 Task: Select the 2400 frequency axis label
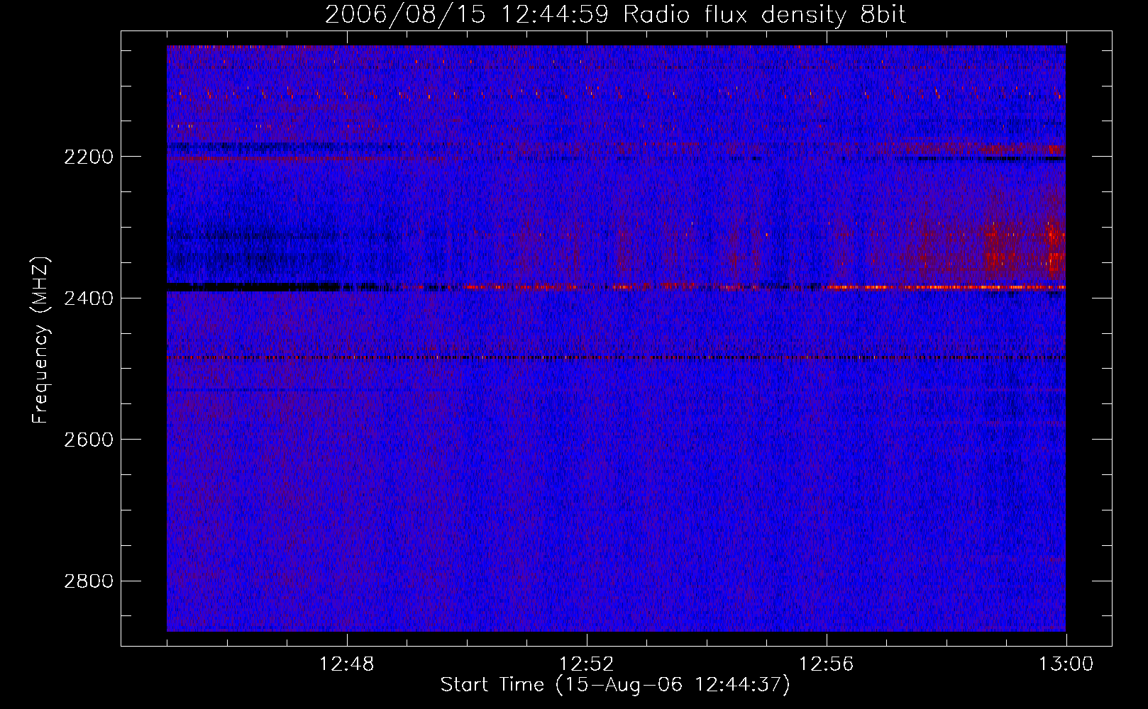pyautogui.click(x=89, y=298)
